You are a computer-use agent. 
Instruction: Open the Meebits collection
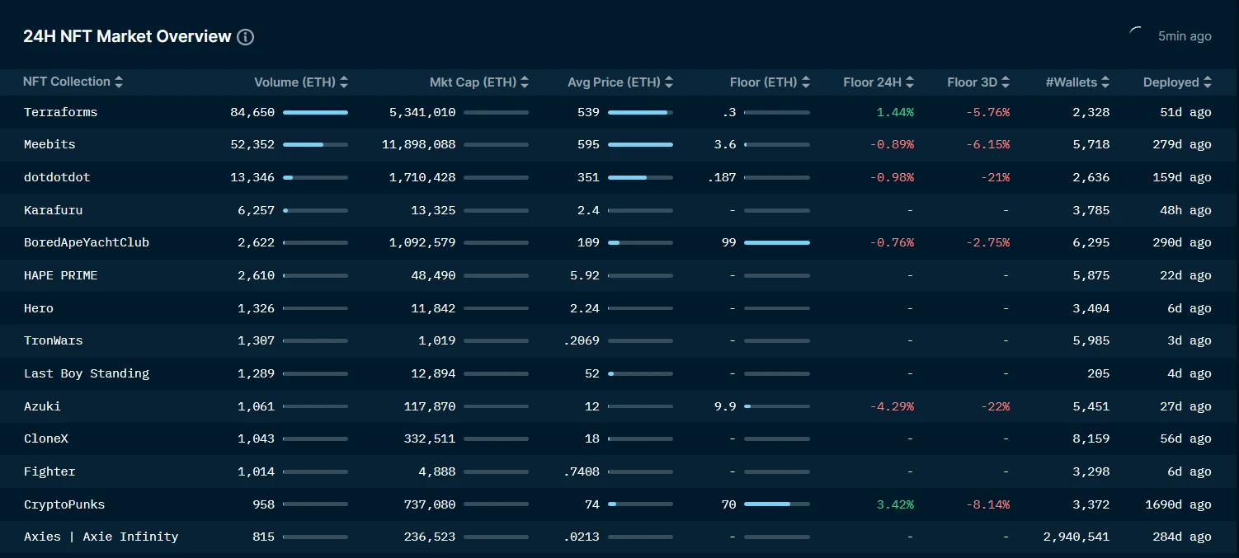49,144
